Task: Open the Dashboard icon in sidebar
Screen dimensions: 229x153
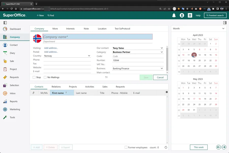Action: pyautogui.click(x=5, y=29)
